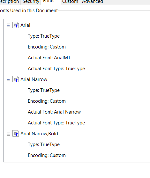Viewport: 150px width, 178px height.
Task: Click Type: TrueType under Arial
Action: 44,36
